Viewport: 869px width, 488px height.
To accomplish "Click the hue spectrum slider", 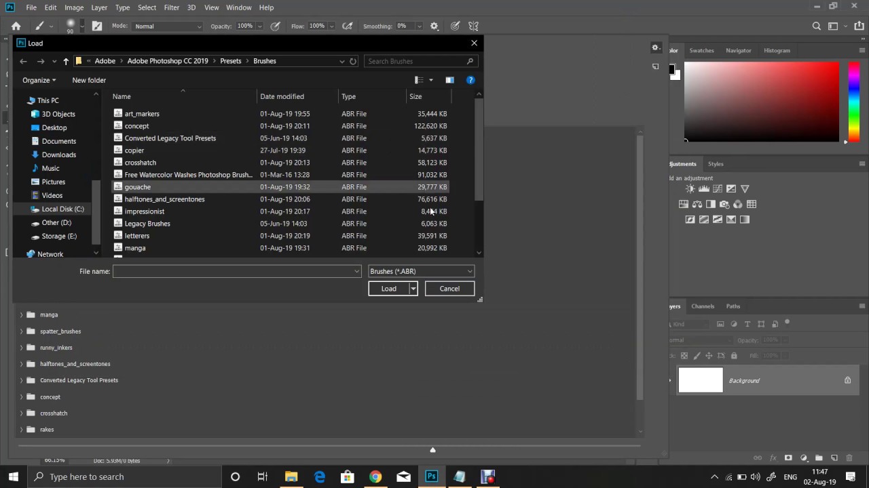I will point(854,102).
